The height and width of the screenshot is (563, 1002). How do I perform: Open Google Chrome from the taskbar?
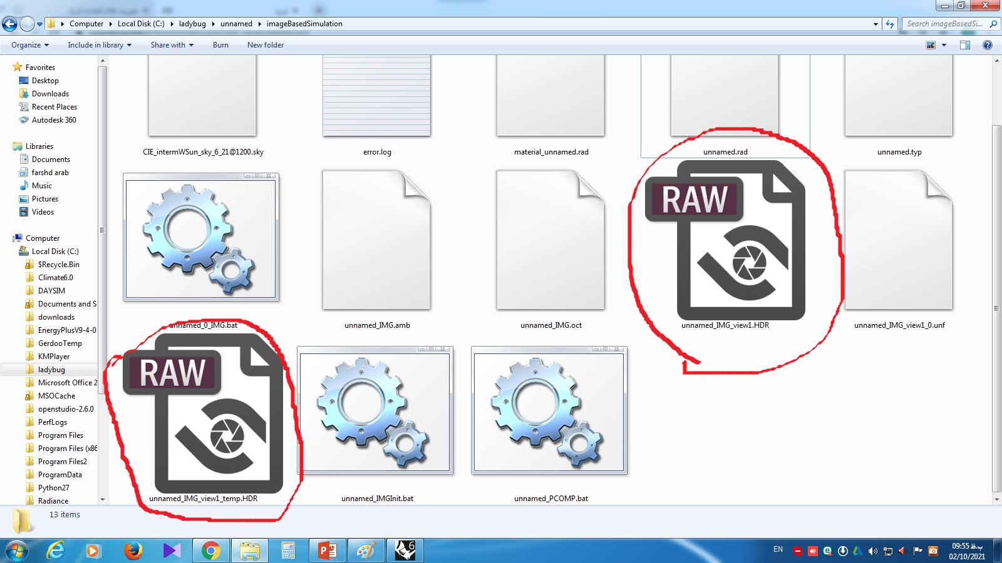(x=210, y=550)
